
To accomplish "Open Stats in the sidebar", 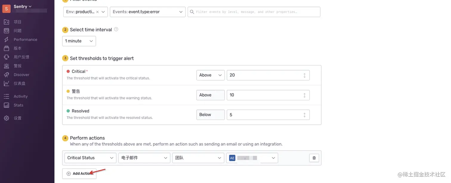I will [x=18, y=105].
